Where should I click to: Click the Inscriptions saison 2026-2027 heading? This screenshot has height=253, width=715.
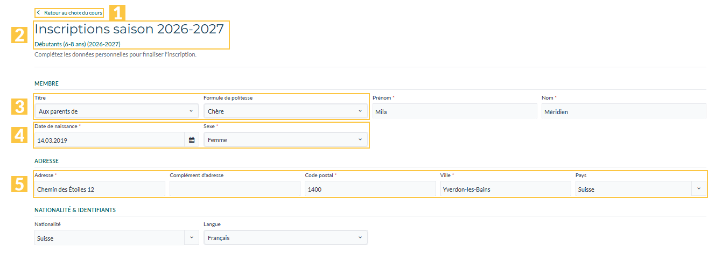(x=129, y=29)
